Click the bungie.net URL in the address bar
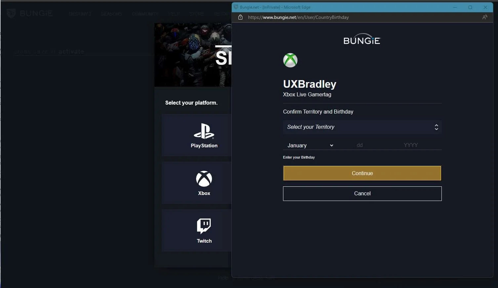The image size is (498, 288). tap(298, 17)
